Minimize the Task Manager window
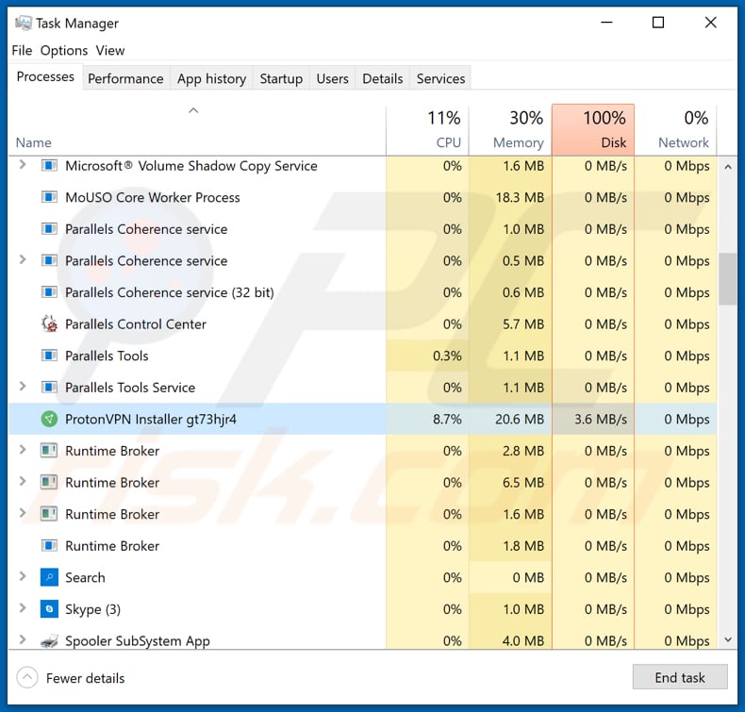The height and width of the screenshot is (712, 745). tap(606, 23)
